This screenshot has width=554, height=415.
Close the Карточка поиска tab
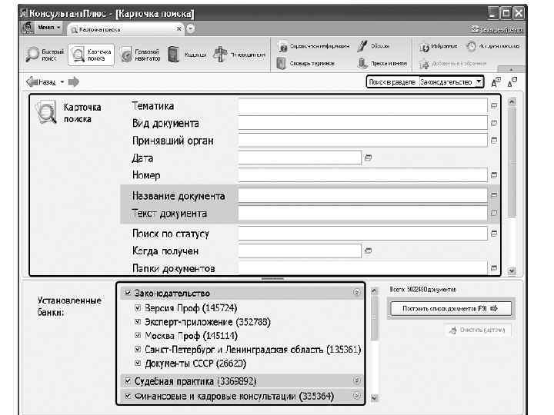[x=179, y=28]
